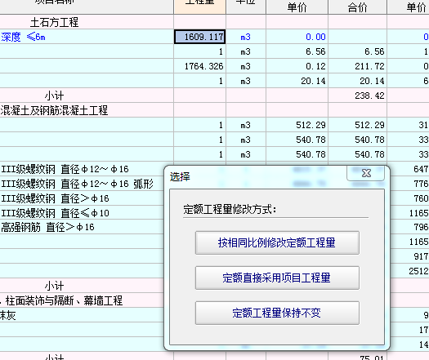
Task: Click the 抹灰 row name
Action: click(x=7, y=315)
